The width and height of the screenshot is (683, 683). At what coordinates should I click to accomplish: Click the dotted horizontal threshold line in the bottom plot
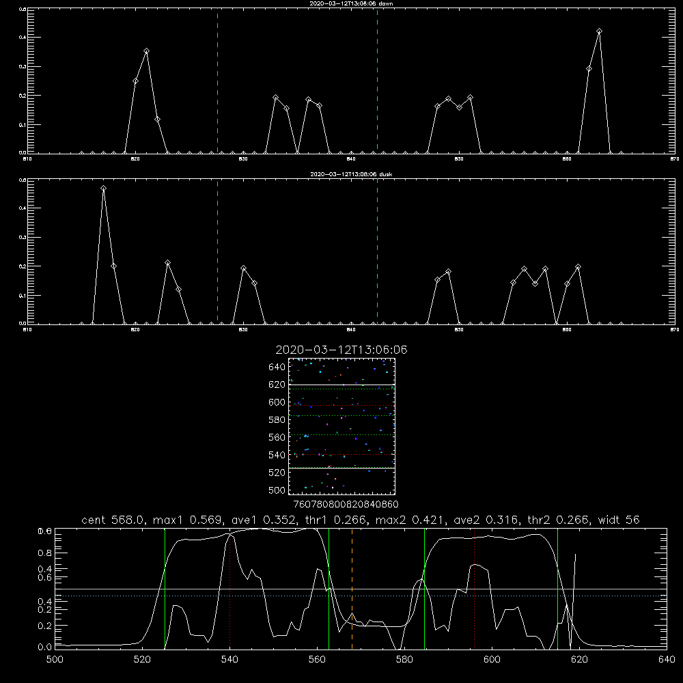click(361, 596)
